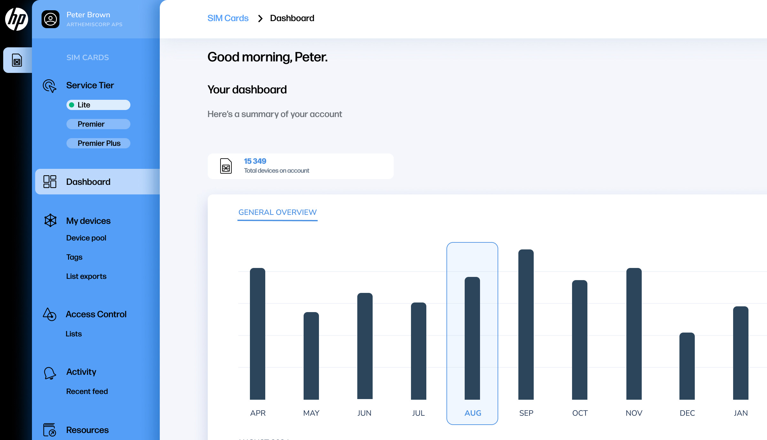Image resolution: width=767 pixels, height=440 pixels.
Task: Choose the Premier Plus tier
Action: click(x=98, y=143)
